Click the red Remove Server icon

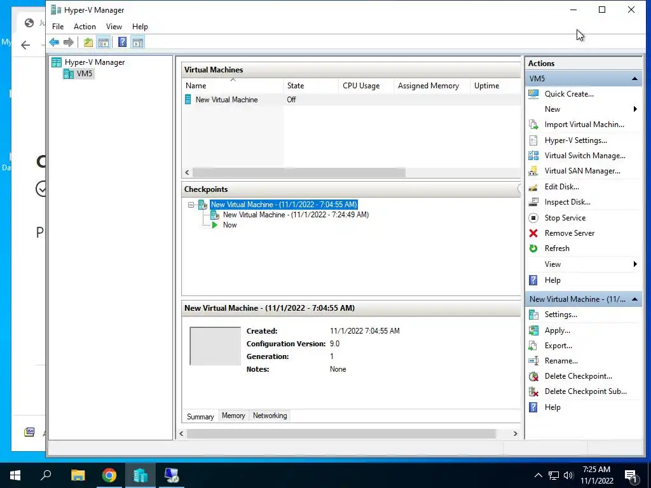click(533, 233)
